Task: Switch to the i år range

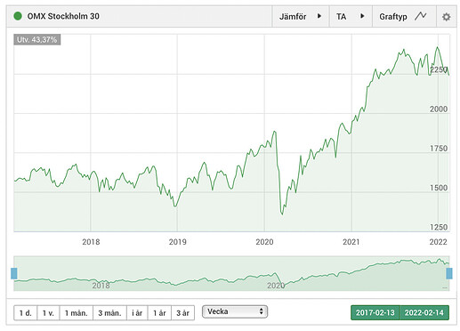Action: point(137,313)
